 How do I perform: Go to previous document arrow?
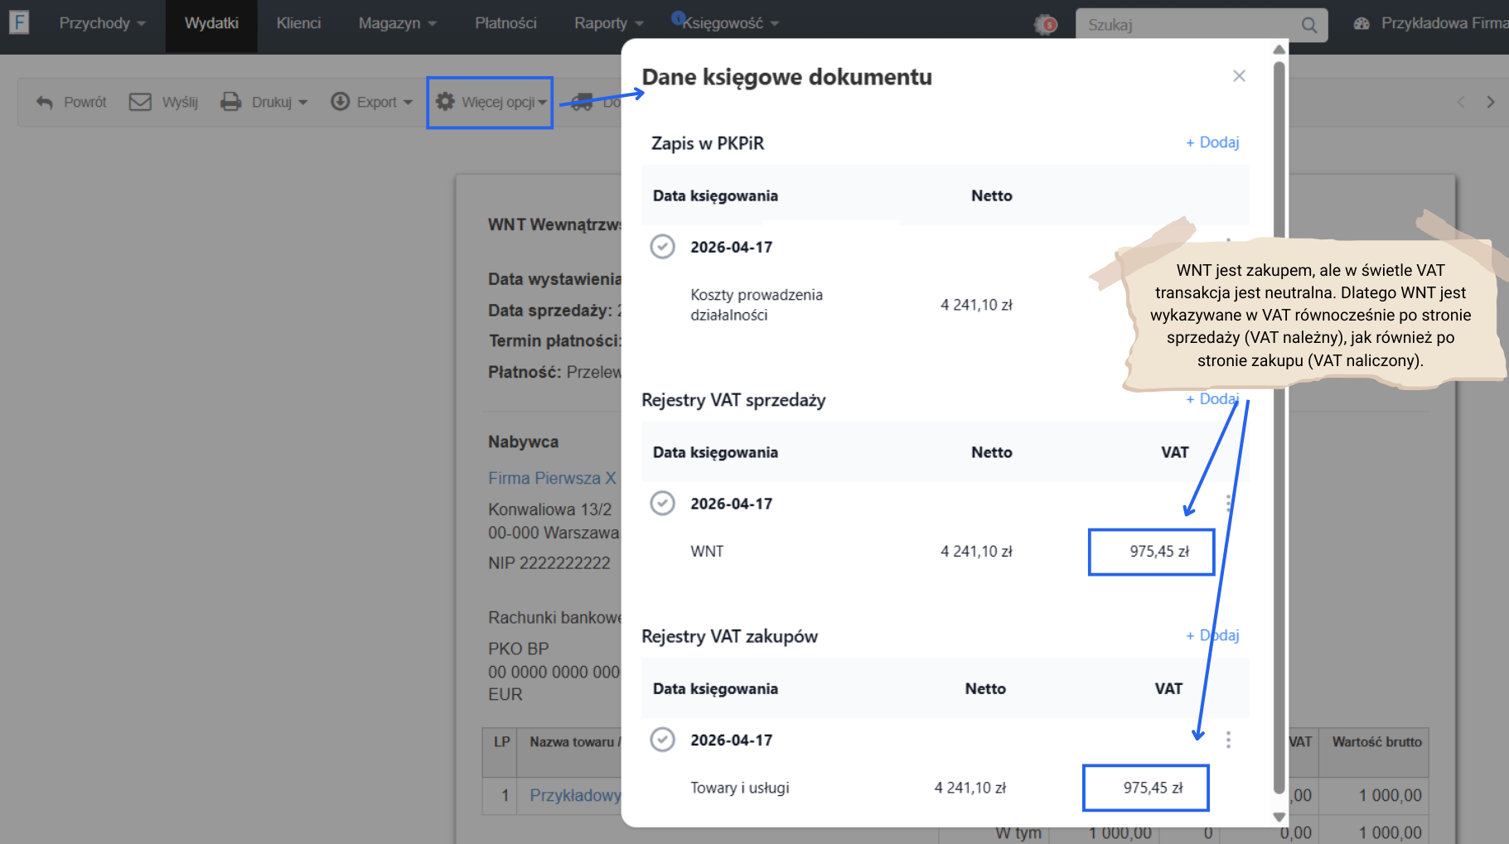1461,102
